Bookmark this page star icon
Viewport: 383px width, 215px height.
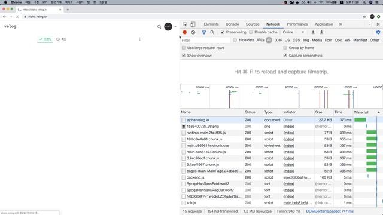tap(364, 17)
